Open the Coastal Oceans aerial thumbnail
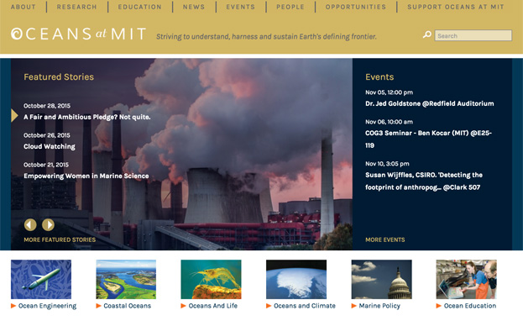The height and width of the screenshot is (326, 523). pos(126,279)
